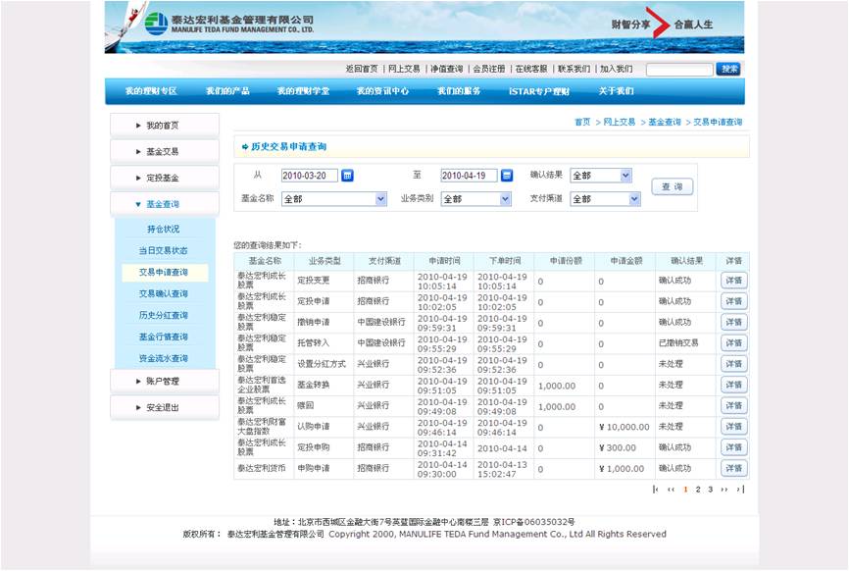Click 基金查询 in the breadcrumb
This screenshot has height=571, width=849.
click(665, 123)
